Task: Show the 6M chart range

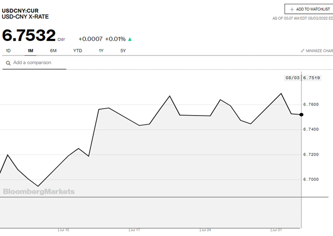Action: tap(53, 51)
